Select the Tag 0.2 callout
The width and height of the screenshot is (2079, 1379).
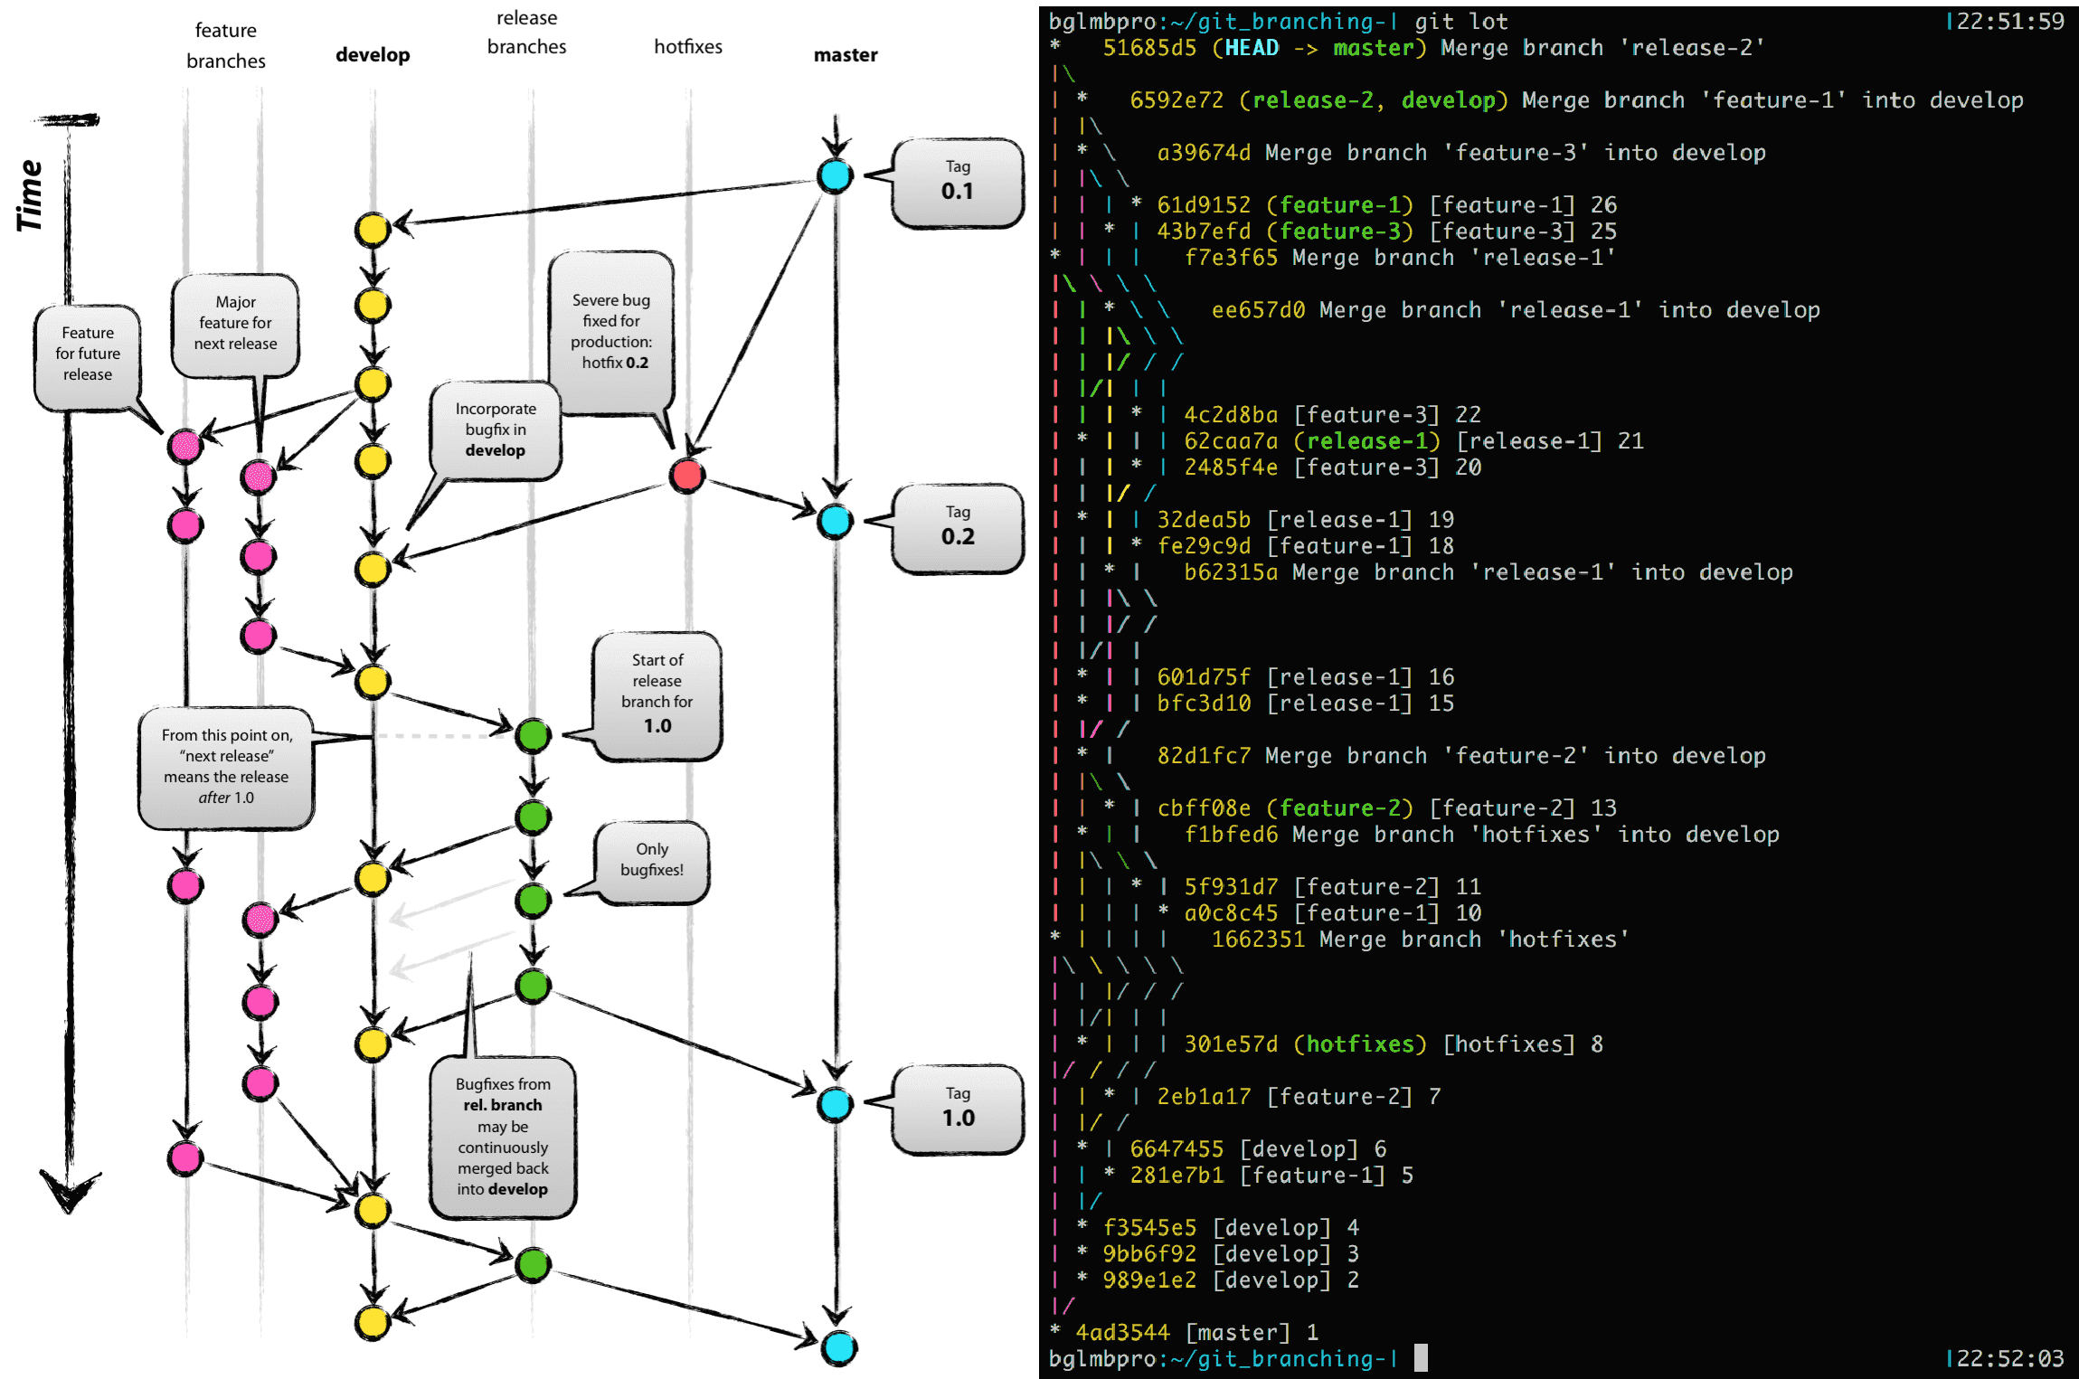tap(958, 527)
